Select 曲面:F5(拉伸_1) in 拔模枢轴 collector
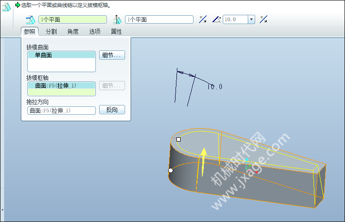Screen dimensions: 345x222 [62, 86]
